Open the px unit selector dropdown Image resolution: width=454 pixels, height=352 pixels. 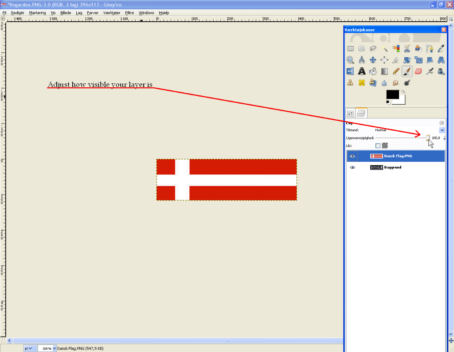pyautogui.click(x=30, y=348)
